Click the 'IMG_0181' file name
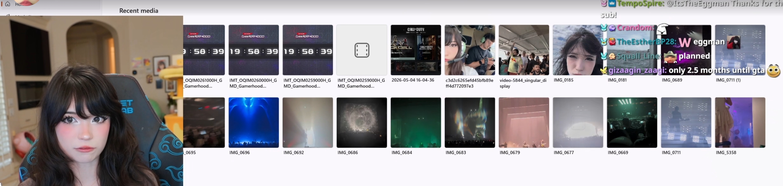Image resolution: width=783 pixels, height=186 pixels. (x=617, y=80)
